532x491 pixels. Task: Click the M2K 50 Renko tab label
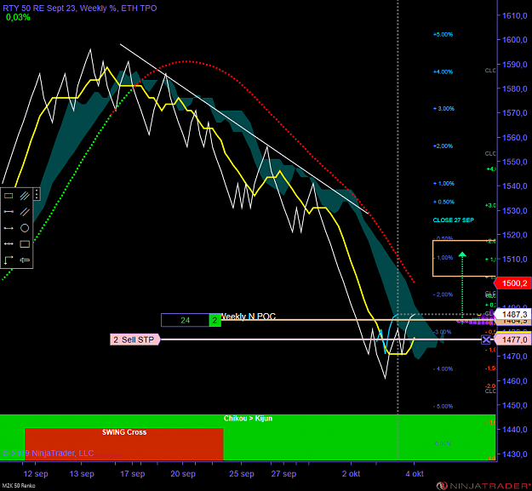click(x=19, y=486)
